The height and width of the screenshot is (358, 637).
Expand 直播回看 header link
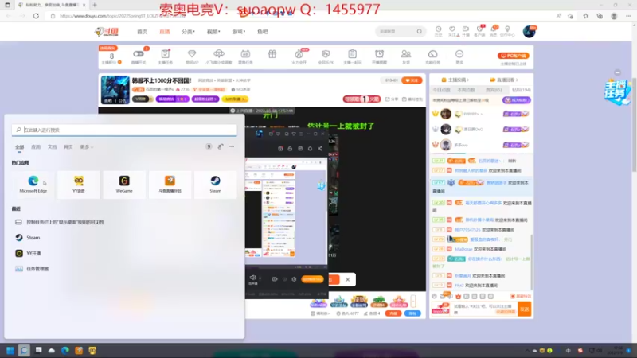tap(504, 80)
